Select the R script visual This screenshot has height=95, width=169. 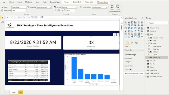(x=142, y=34)
